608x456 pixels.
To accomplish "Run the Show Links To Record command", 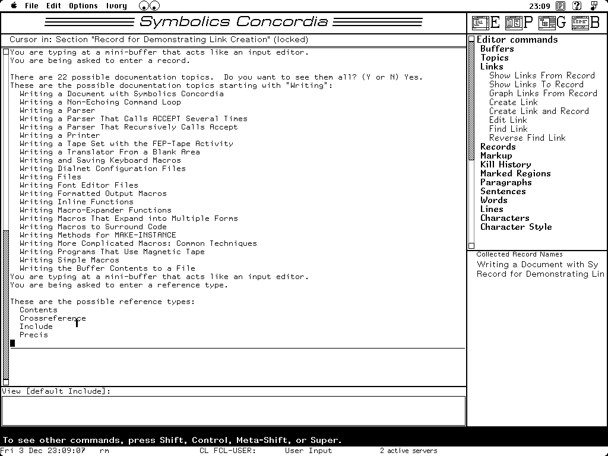I will click(x=536, y=84).
